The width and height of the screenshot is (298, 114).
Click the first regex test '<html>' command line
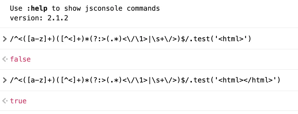click(131, 39)
